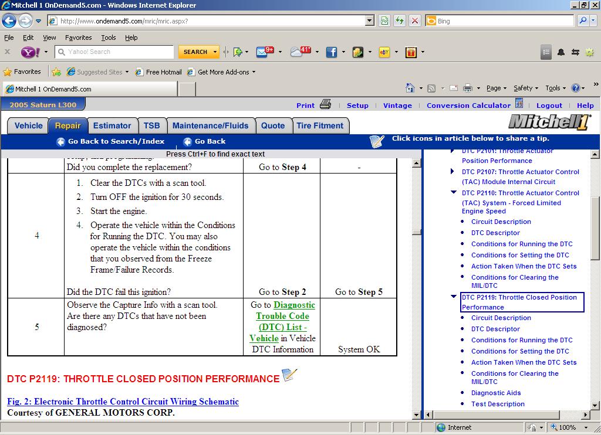Switch to the Tire Fitment tab
Viewport: 601px width, 435px height.
[320, 125]
